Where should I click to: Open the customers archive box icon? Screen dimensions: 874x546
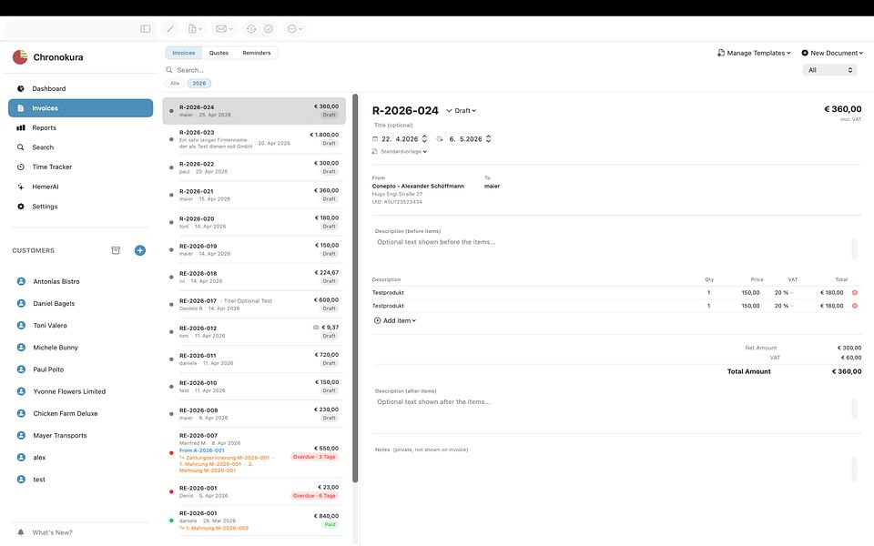coord(116,251)
